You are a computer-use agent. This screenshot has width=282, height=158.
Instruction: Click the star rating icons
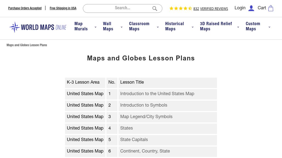(181, 8)
